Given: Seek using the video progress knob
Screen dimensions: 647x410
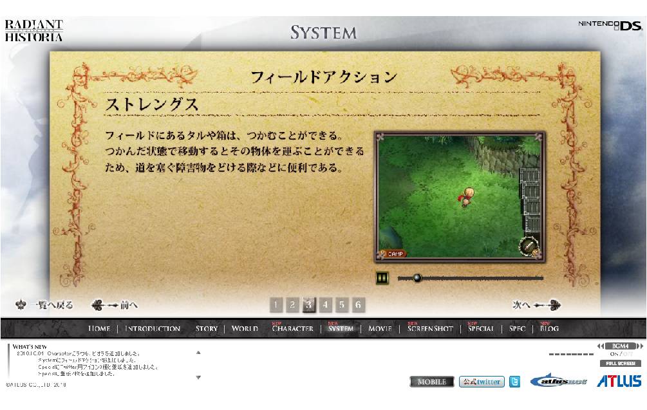Looking at the screenshot, I should (x=417, y=278).
